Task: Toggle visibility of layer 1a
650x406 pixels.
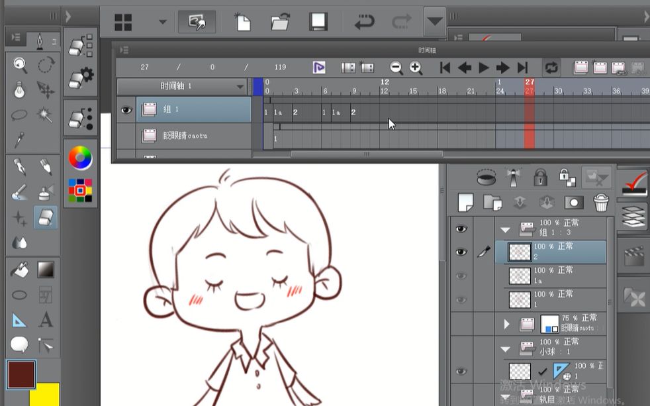Action: pos(461,276)
